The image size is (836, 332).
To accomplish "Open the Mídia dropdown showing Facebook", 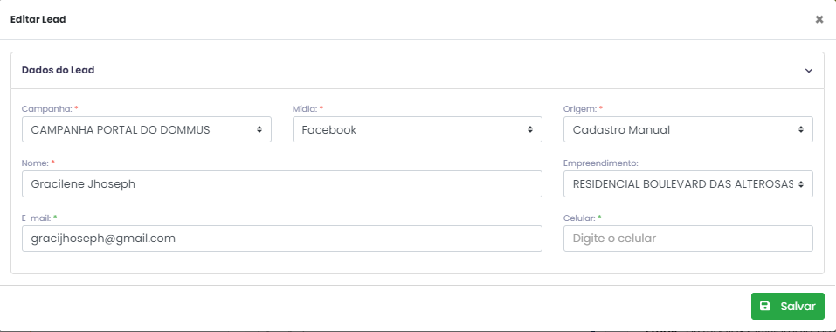I will click(x=418, y=129).
